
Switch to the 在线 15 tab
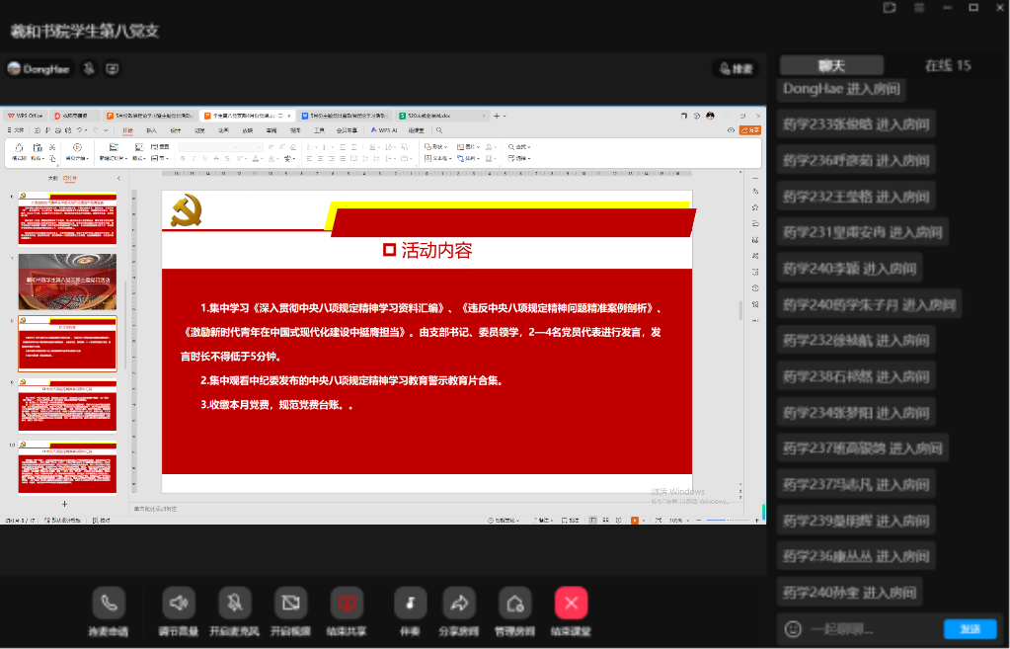click(947, 65)
